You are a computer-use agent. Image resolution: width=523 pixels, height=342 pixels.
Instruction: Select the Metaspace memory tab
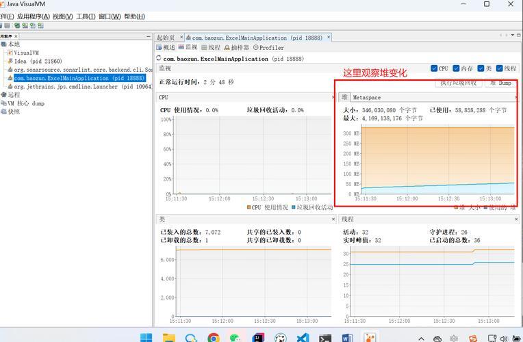tap(366, 97)
